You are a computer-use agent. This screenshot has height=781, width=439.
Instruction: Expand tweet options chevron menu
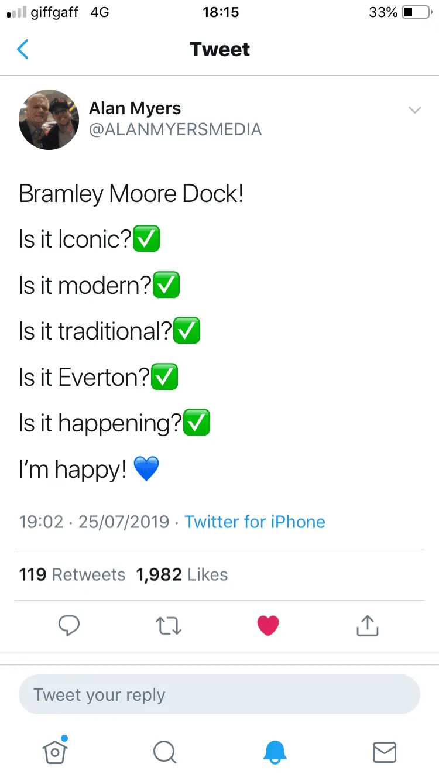pos(415,110)
